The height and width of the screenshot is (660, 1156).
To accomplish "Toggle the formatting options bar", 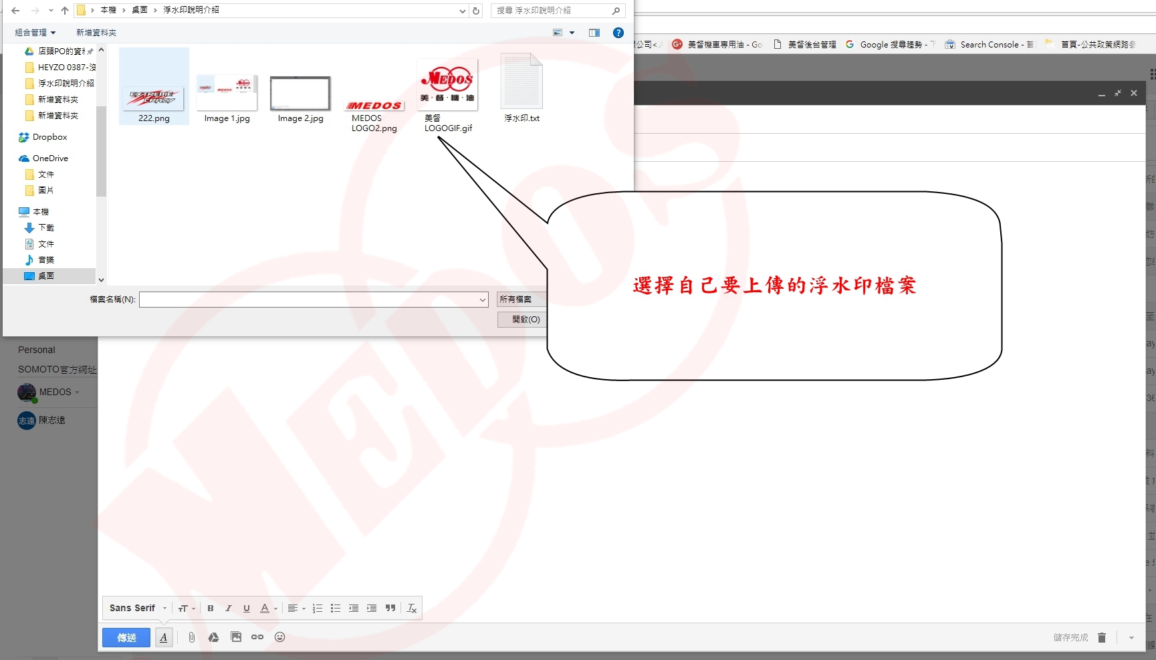I will coord(164,637).
